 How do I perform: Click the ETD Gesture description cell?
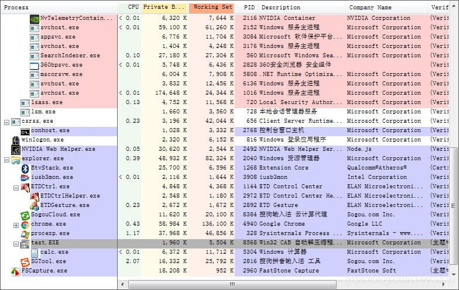pos(279,205)
